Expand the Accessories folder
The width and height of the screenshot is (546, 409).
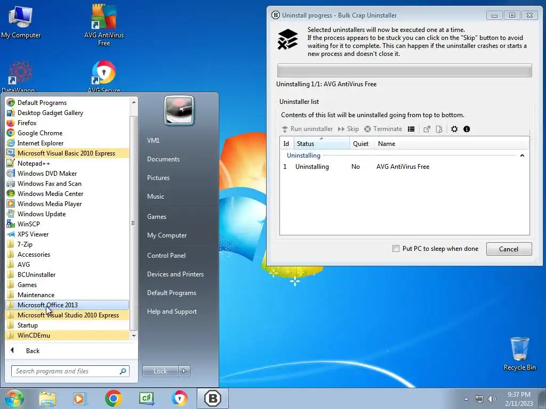[68, 254]
